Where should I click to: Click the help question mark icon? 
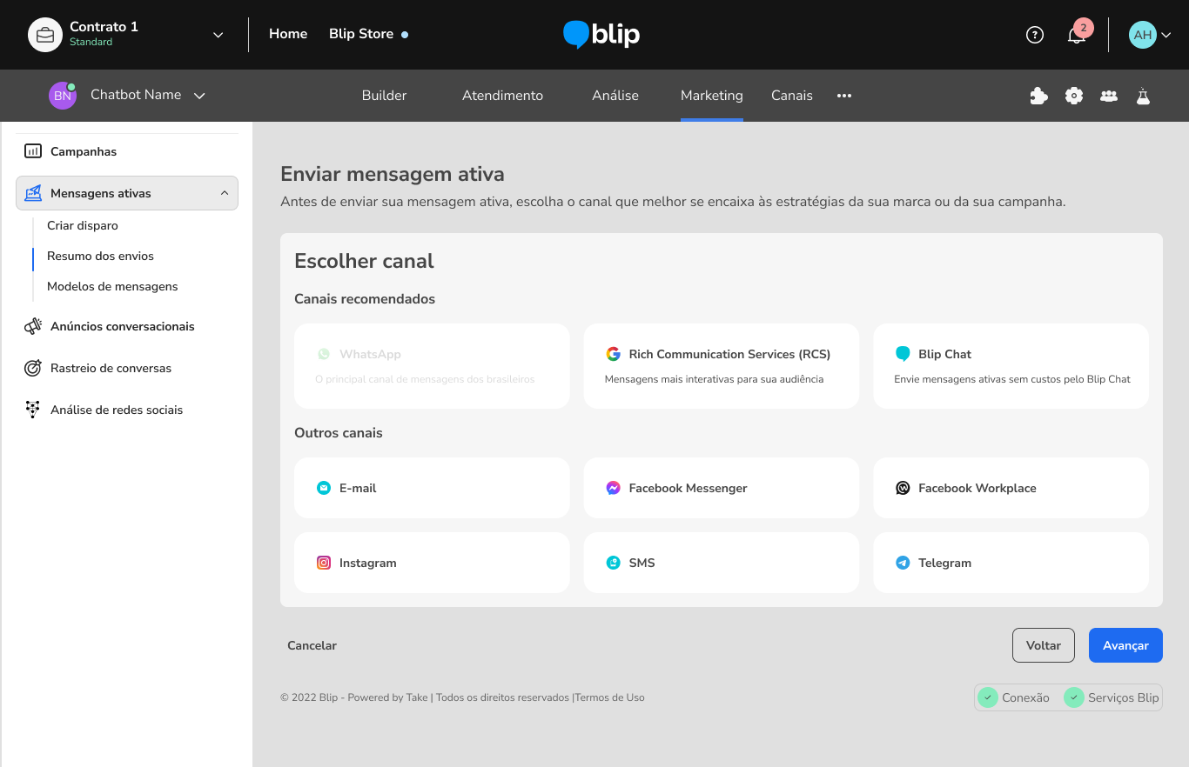[1034, 35]
